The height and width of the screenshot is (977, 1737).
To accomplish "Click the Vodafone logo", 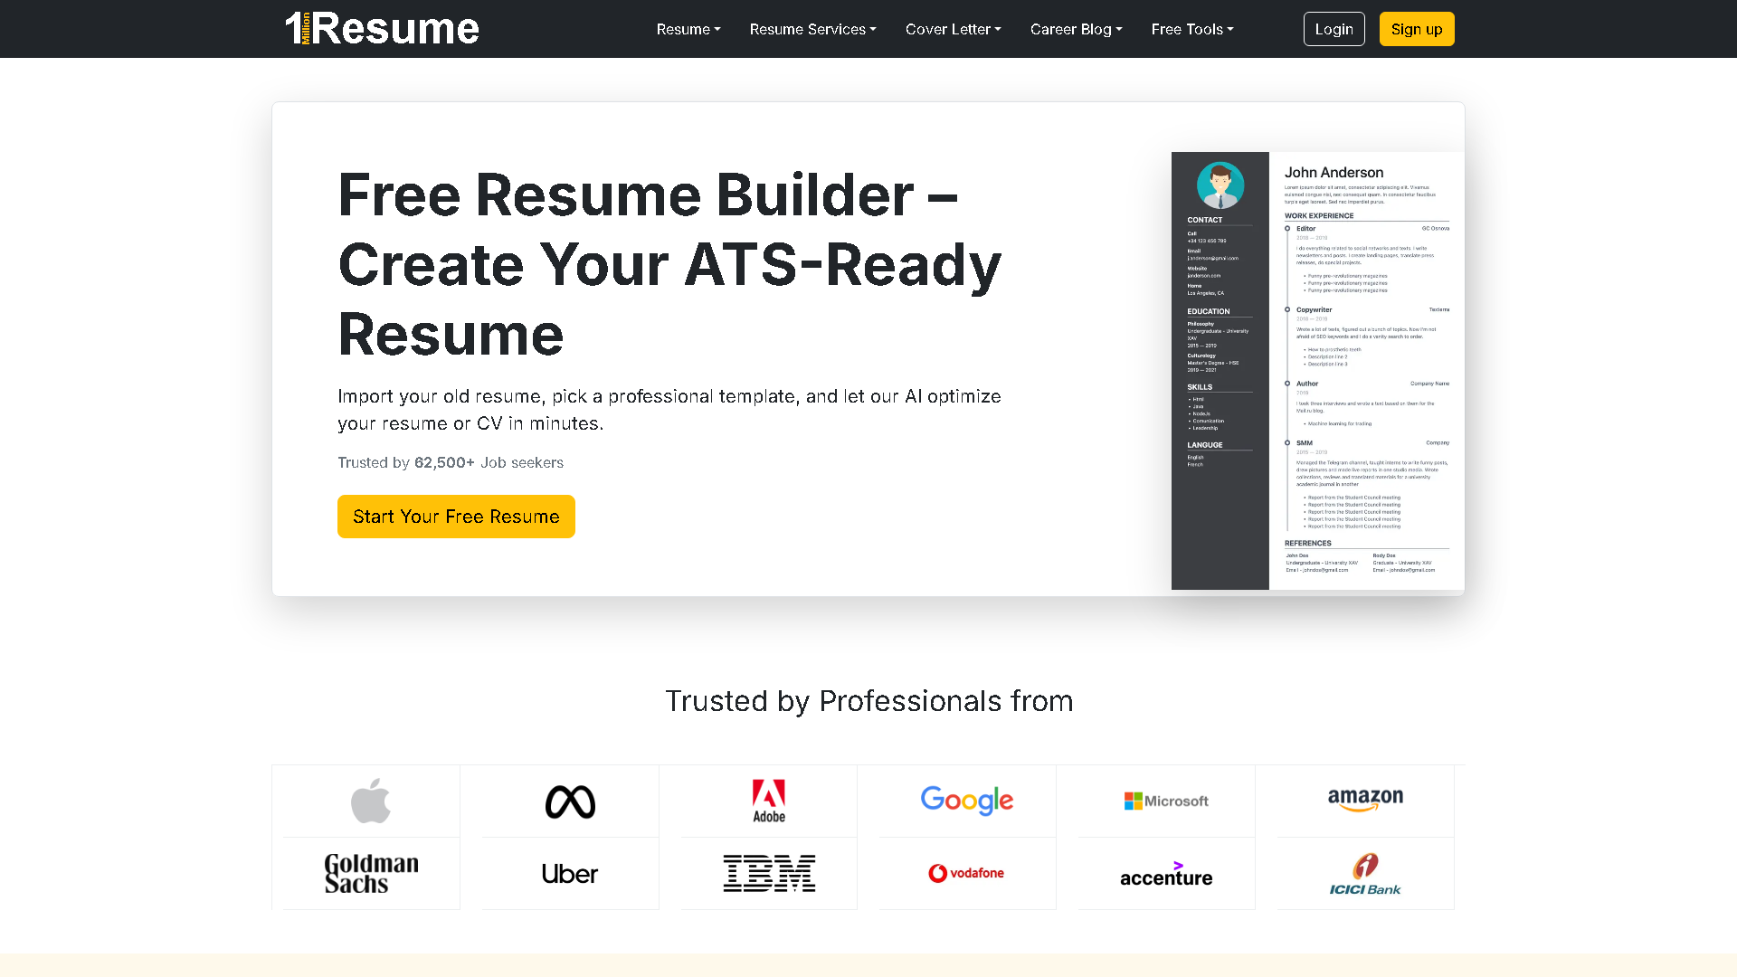I will click(966, 872).
